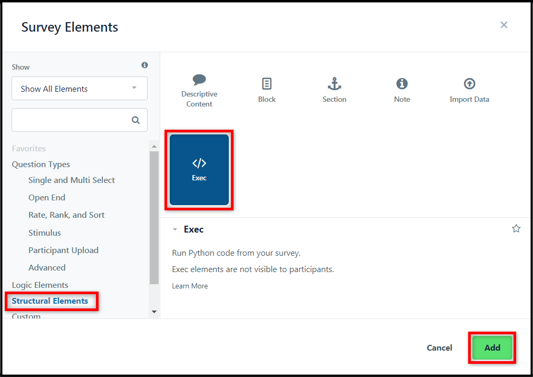
Task: Favorite the Exec element with star
Action: 516,228
